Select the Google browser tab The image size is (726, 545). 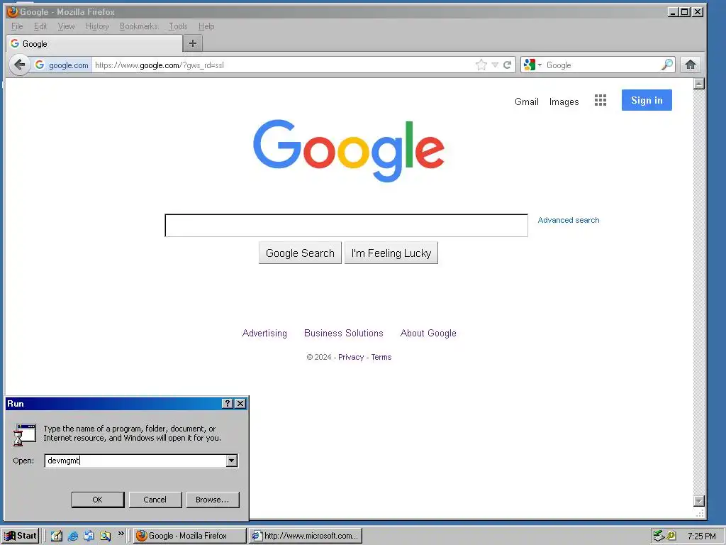pyautogui.click(x=94, y=43)
